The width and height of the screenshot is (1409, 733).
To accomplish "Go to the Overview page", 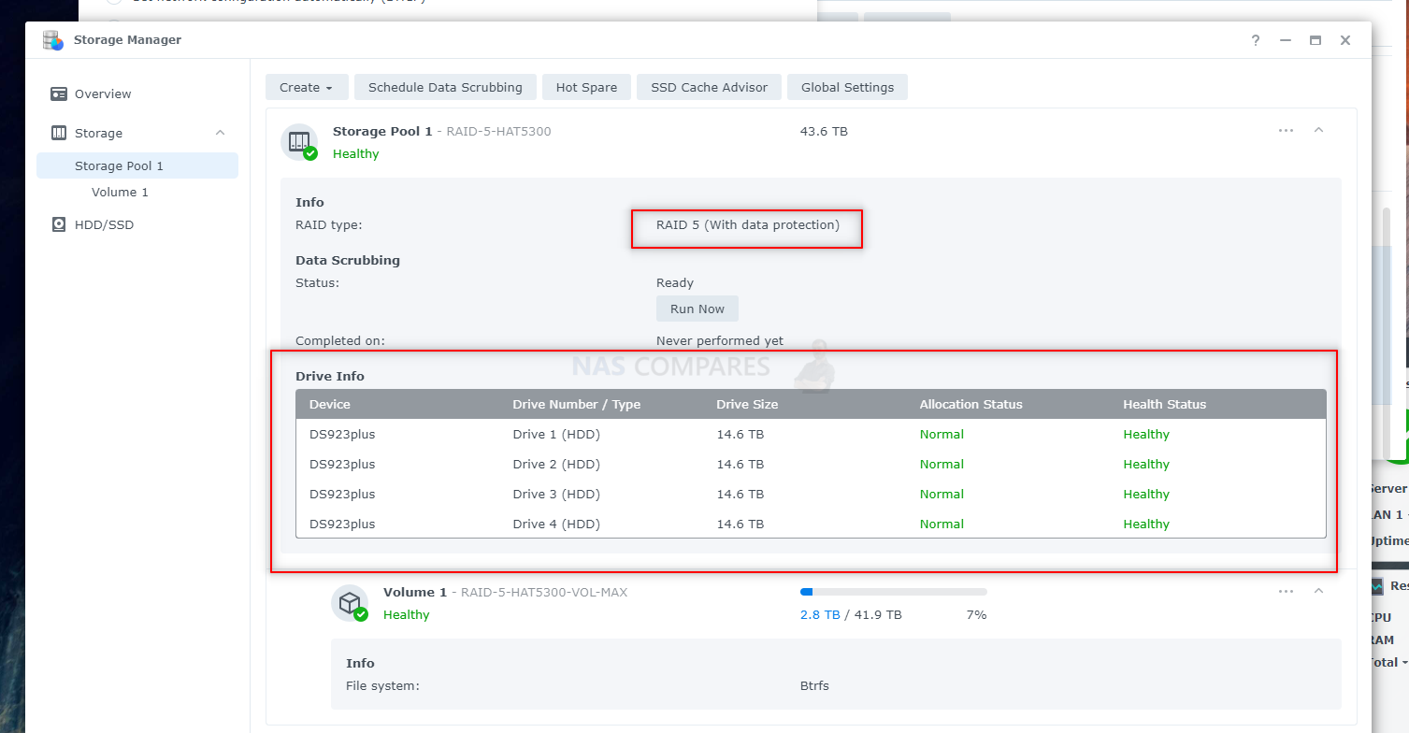I will tap(103, 93).
